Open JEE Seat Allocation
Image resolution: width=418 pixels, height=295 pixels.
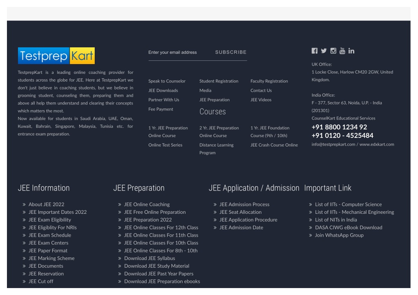(240, 212)
